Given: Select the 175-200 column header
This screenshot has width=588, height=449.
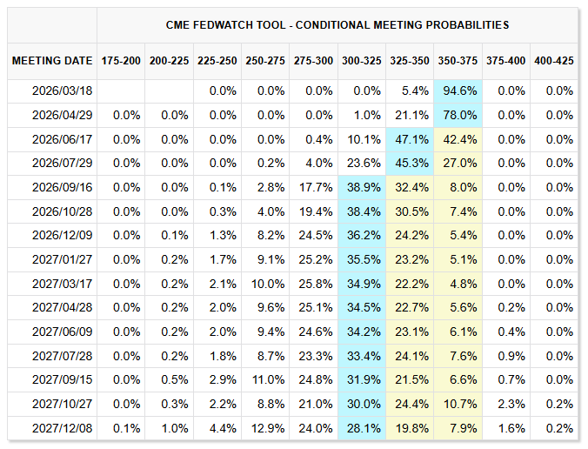Looking at the screenshot, I should pos(121,61).
